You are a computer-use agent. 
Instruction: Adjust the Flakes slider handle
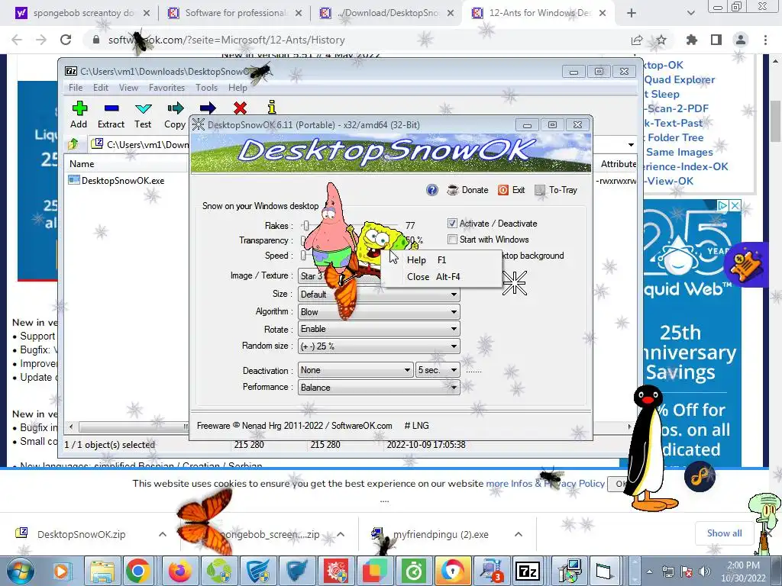305,226
